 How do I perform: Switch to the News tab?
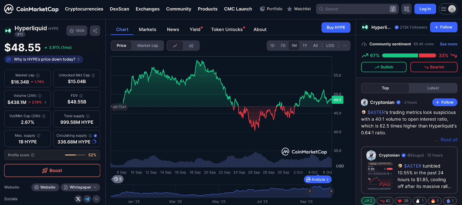point(173,29)
